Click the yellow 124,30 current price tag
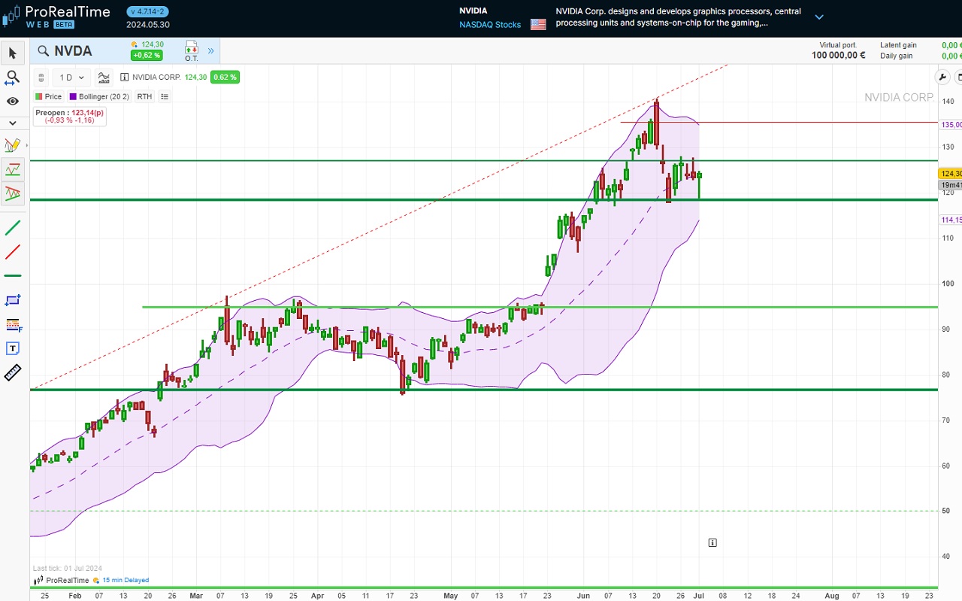 click(951, 174)
